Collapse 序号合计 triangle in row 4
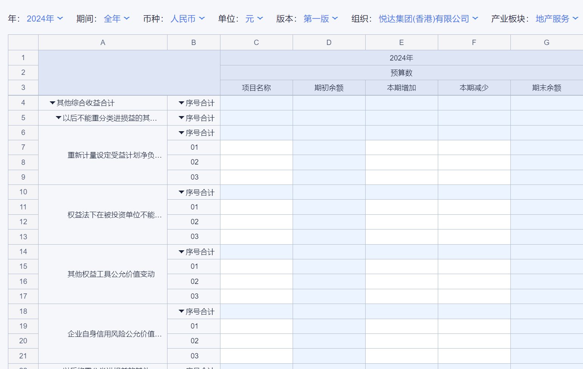 [x=181, y=103]
